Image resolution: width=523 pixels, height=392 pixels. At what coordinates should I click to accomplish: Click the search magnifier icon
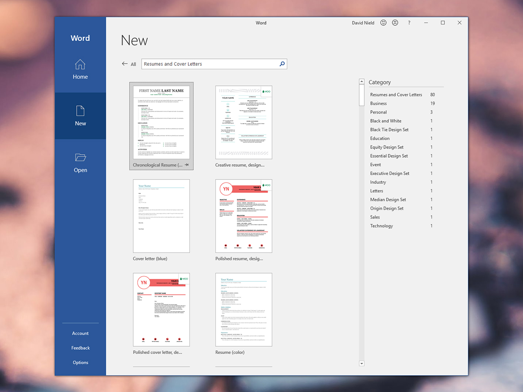pos(282,64)
